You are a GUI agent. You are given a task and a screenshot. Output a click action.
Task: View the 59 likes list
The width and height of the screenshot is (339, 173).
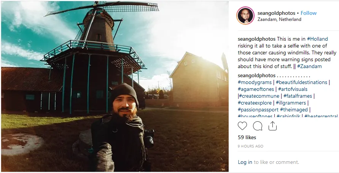[x=247, y=137]
